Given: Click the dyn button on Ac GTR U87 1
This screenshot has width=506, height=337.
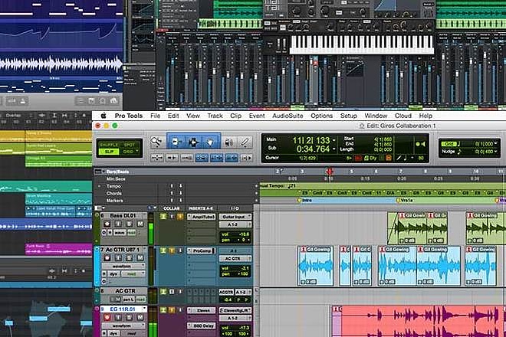Looking at the screenshot, I should 114,273.
